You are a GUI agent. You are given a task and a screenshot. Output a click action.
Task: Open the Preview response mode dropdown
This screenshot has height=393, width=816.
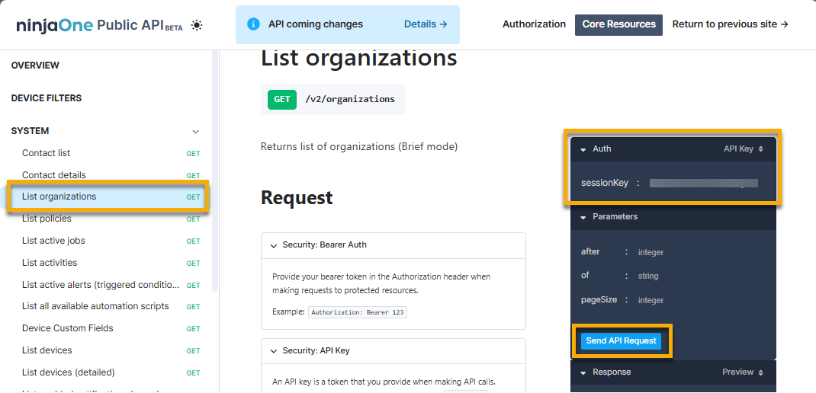[743, 372]
